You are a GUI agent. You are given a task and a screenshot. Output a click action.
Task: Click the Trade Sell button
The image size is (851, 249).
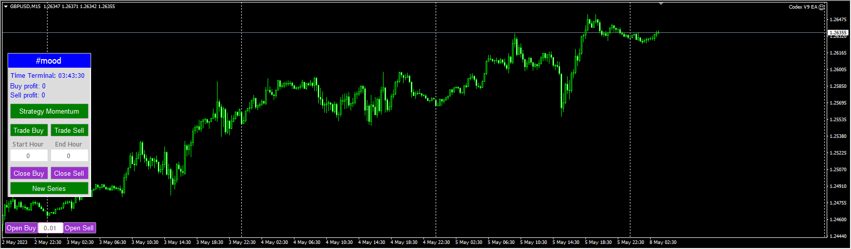(69, 130)
